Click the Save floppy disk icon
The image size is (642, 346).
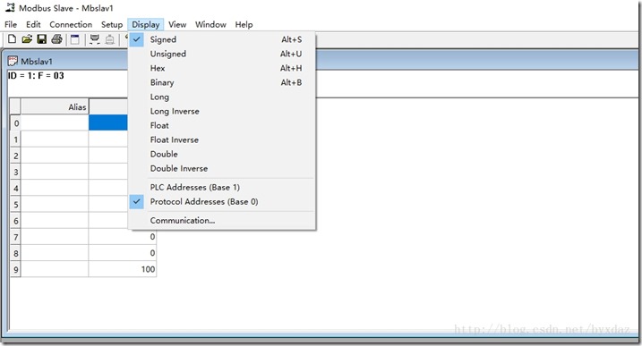coord(42,38)
